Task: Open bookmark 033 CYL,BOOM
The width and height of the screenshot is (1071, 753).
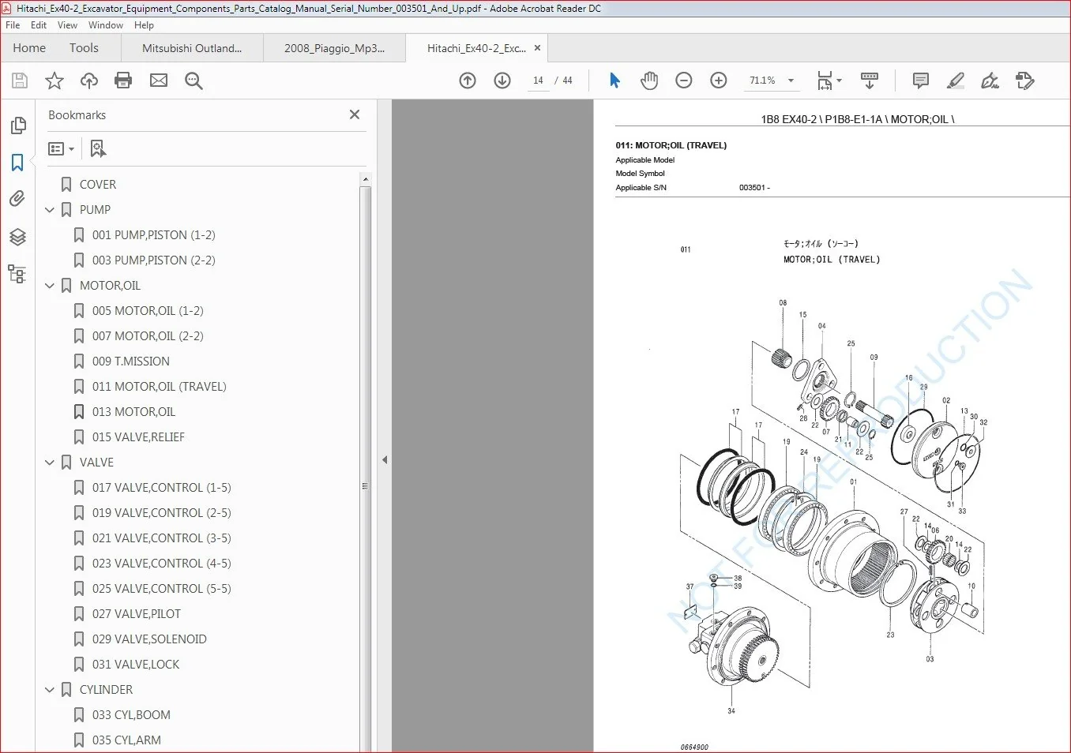Action: [x=131, y=715]
